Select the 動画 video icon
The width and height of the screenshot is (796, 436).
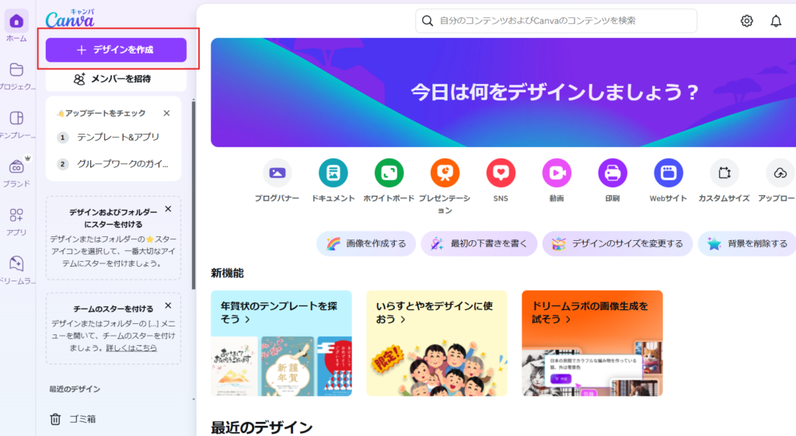(557, 173)
